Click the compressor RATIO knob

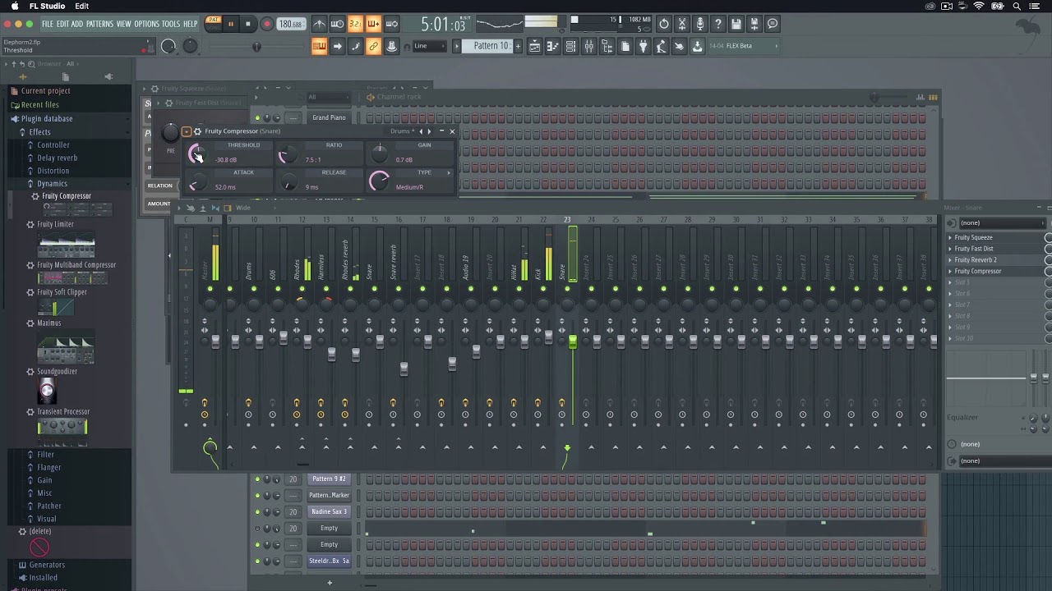[x=288, y=153]
